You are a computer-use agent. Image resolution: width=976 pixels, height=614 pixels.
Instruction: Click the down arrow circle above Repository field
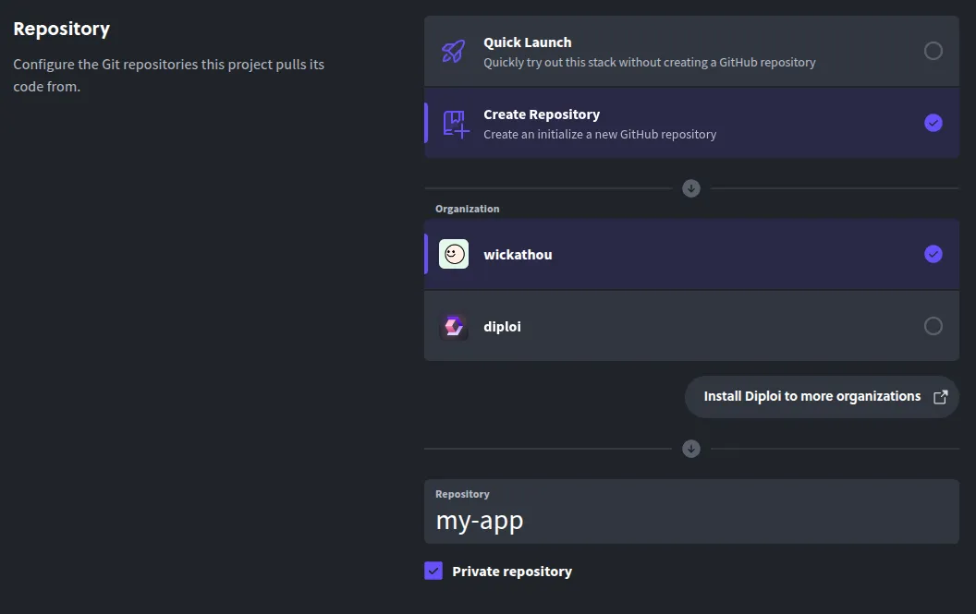click(691, 449)
